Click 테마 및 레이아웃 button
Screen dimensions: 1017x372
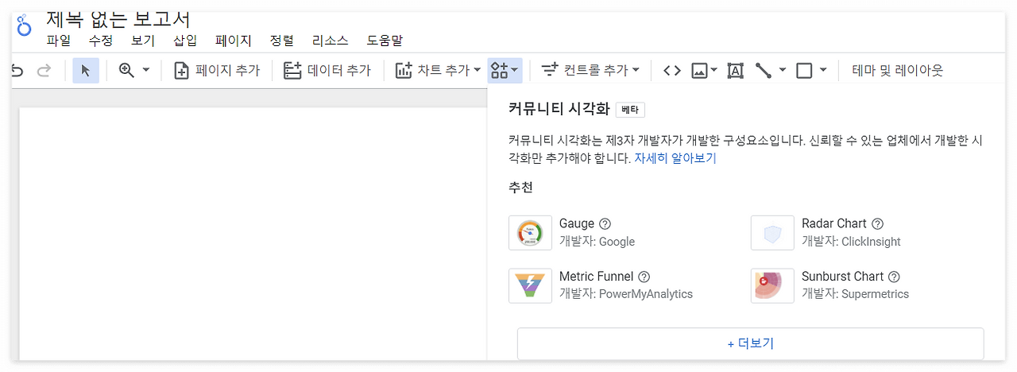coord(897,71)
